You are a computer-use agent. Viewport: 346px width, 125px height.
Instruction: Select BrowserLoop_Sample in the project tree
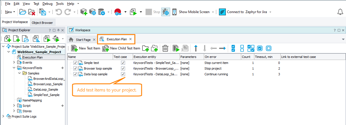point(48,84)
